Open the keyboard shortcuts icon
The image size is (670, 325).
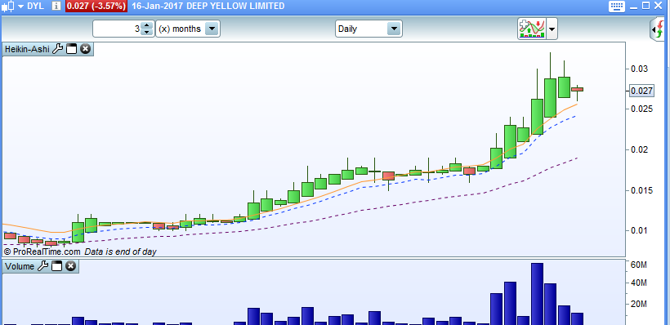coord(617,6)
